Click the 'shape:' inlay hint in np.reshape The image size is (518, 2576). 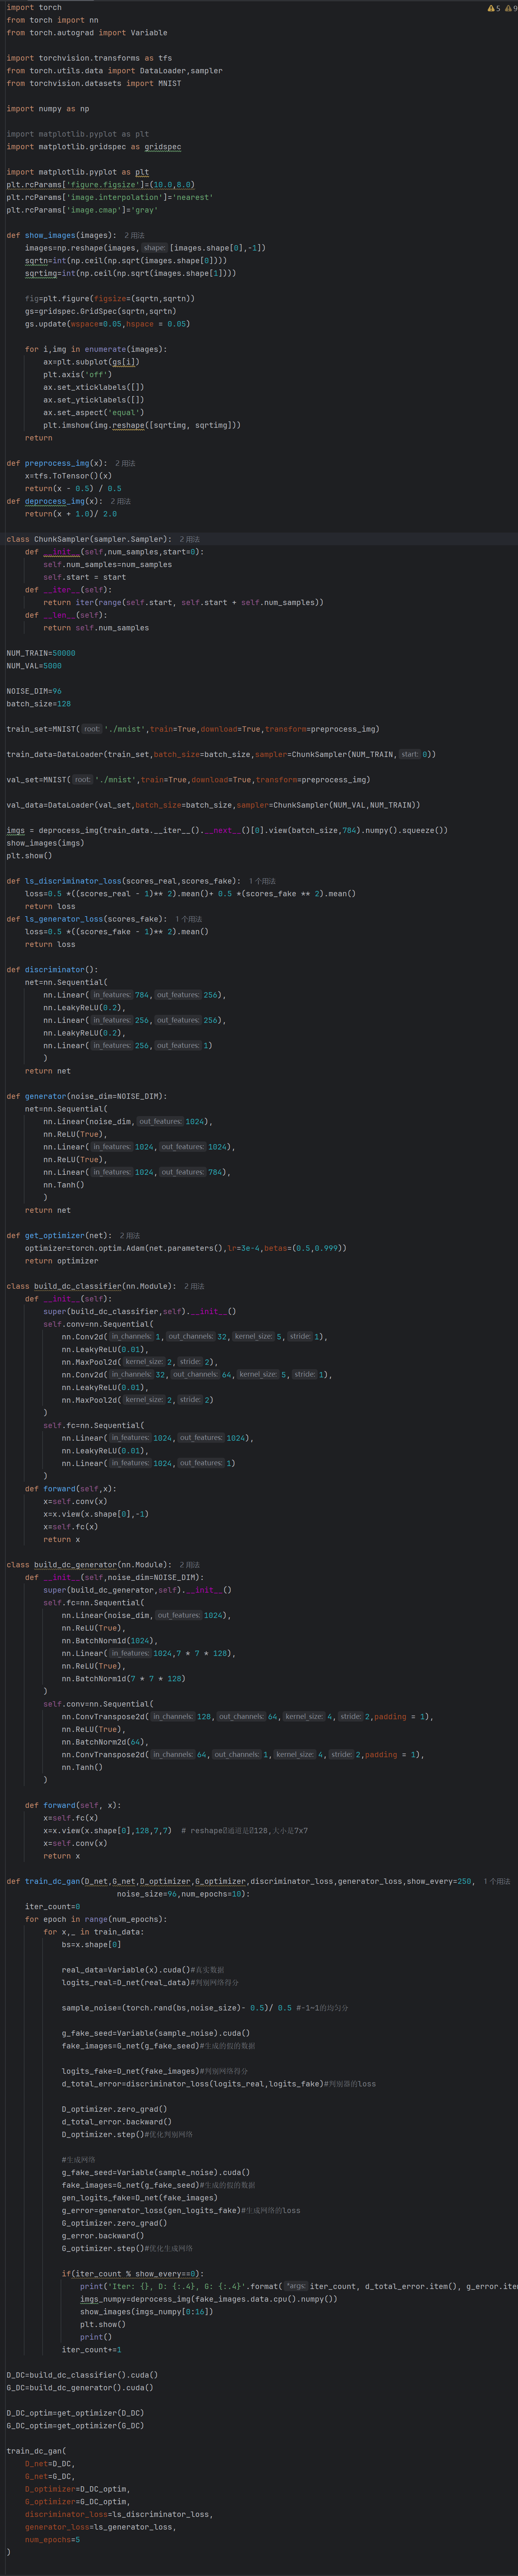click(x=154, y=248)
